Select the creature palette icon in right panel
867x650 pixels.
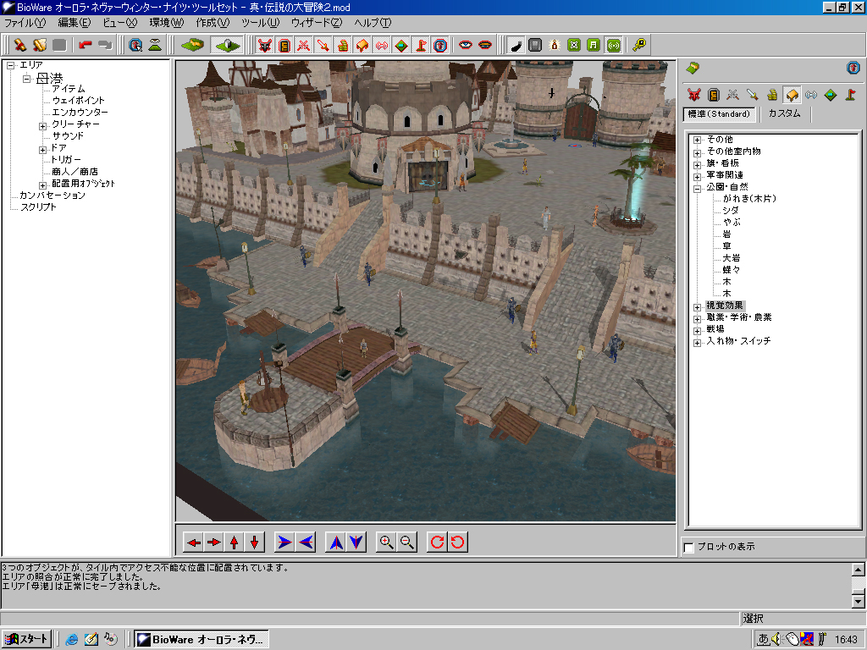(x=694, y=95)
